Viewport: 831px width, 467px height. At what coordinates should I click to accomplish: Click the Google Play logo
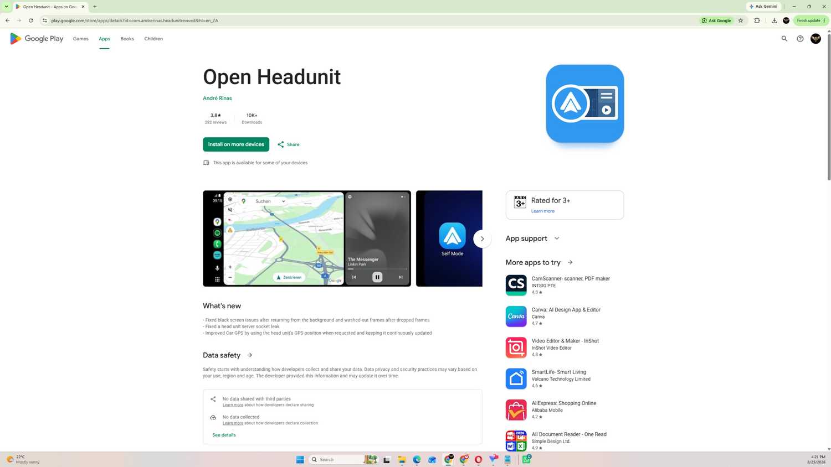tap(37, 39)
